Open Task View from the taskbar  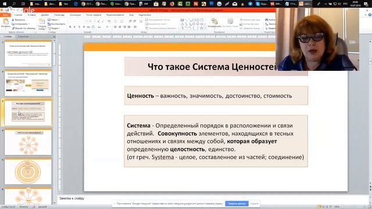pyautogui.click(x=23, y=4)
